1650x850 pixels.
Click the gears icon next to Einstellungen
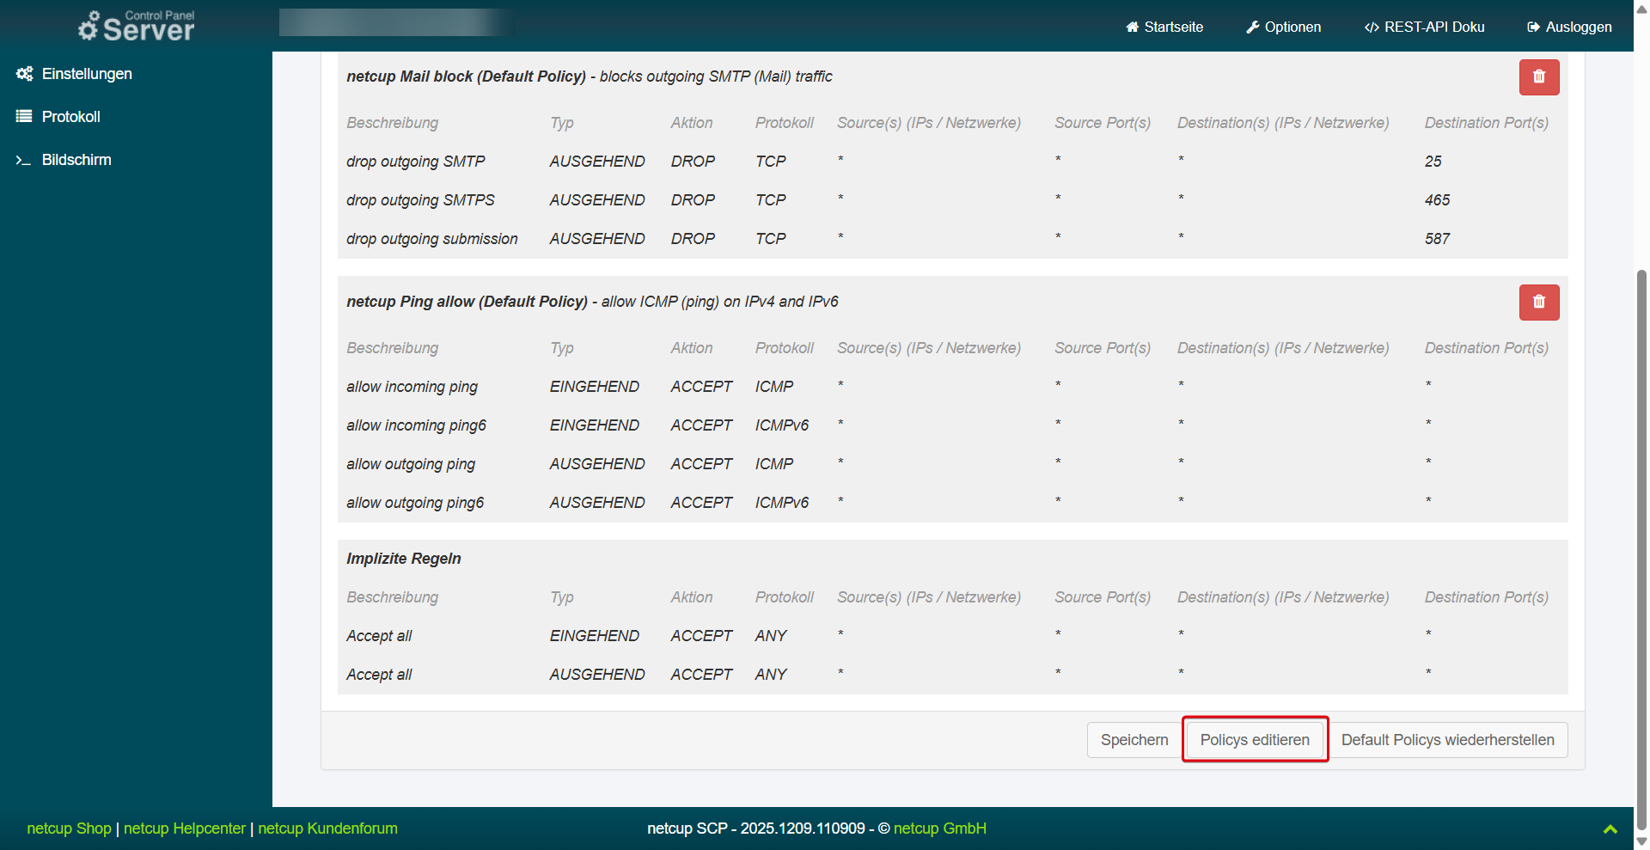pyautogui.click(x=24, y=74)
